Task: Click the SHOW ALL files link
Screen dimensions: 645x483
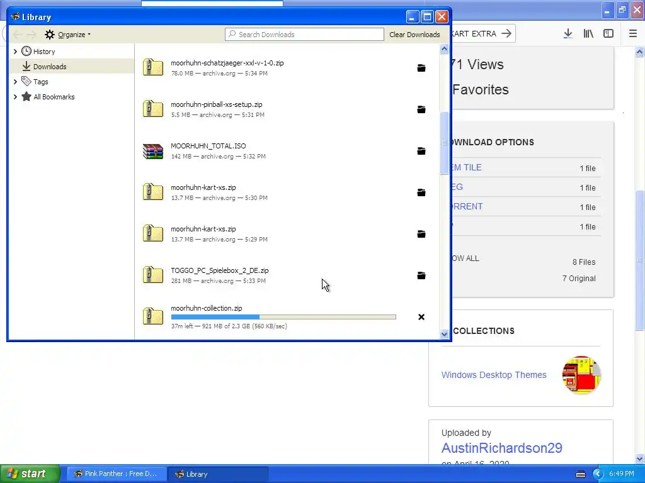Action: coord(465,258)
